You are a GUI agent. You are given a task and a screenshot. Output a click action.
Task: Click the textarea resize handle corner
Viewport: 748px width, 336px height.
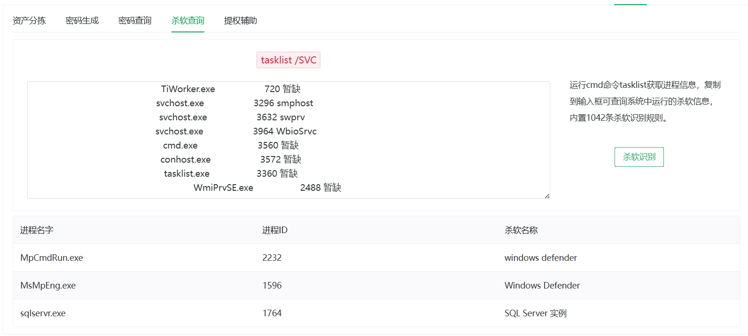coord(547,196)
